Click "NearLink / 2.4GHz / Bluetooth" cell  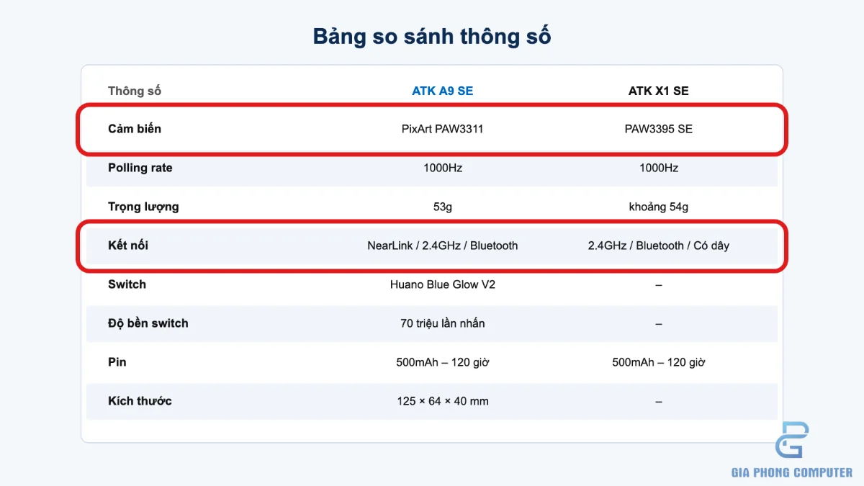tap(443, 246)
